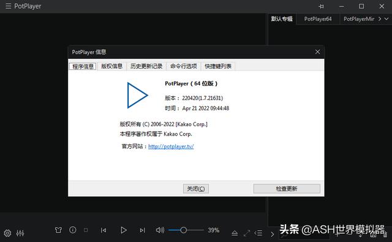Select the 默认专辑 playlist tab
The height and width of the screenshot is (242, 392).
(x=282, y=19)
